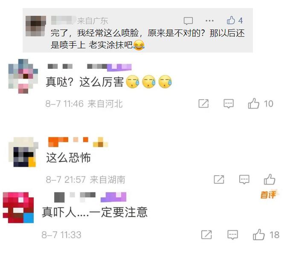Open the avatar beside the 真哒 comment
293x253 pixels.
[x=23, y=76]
